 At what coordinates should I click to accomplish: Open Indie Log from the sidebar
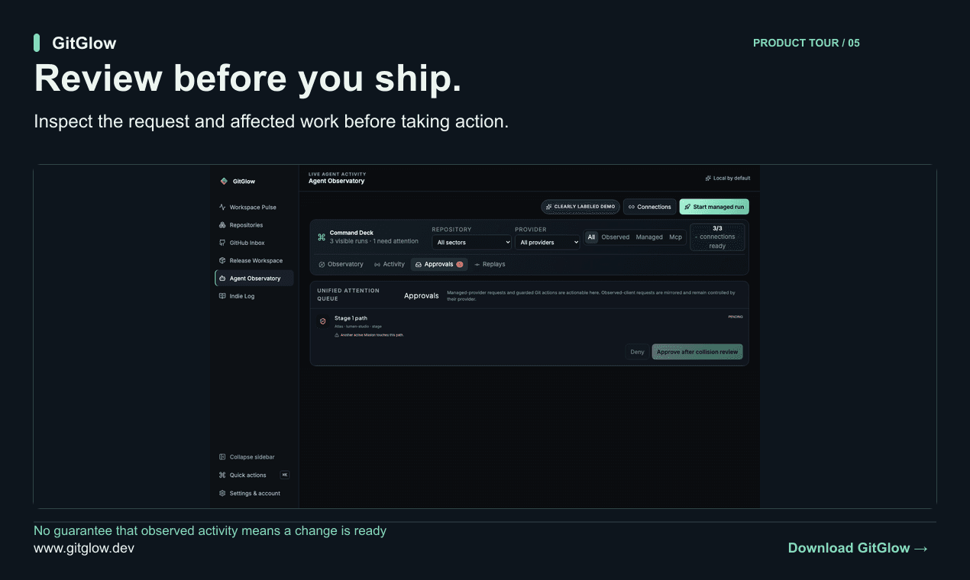(254, 296)
